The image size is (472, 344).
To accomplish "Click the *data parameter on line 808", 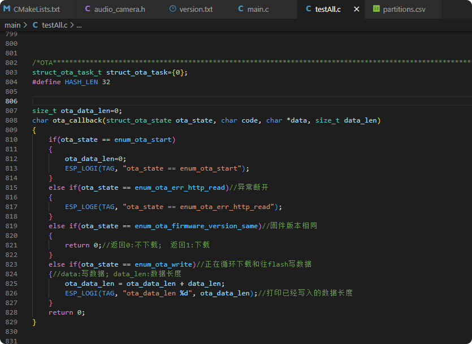I will click(x=297, y=120).
